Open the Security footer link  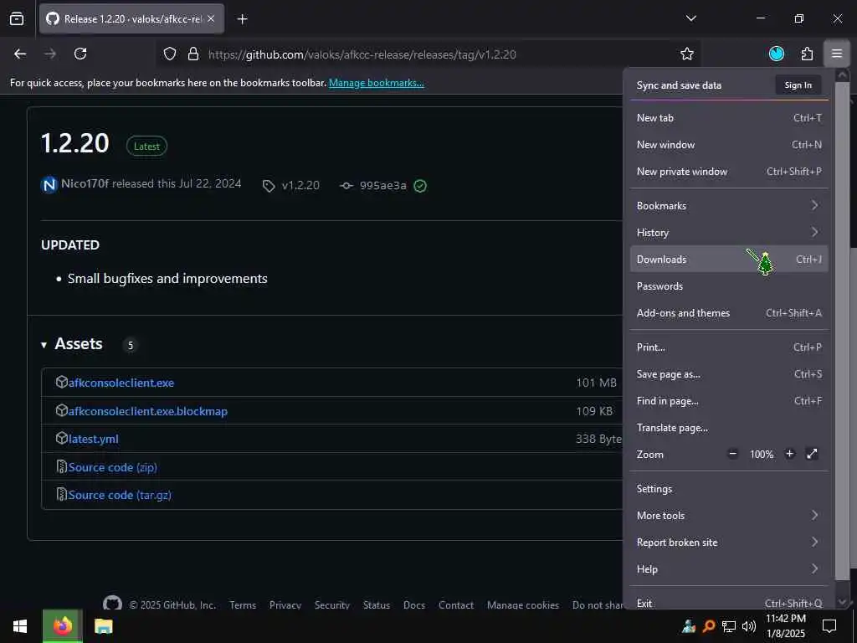331,604
